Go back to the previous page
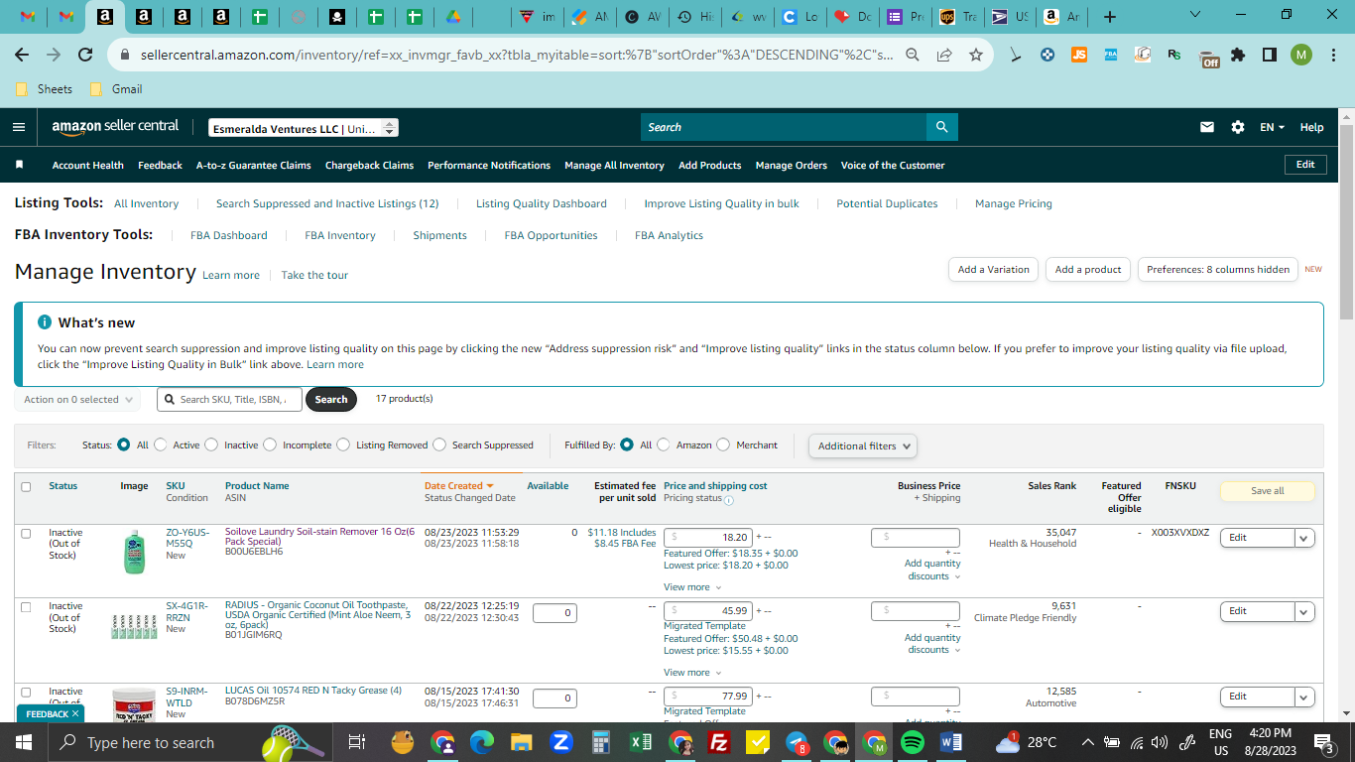Screen dimensions: 1355x762 click(x=22, y=55)
